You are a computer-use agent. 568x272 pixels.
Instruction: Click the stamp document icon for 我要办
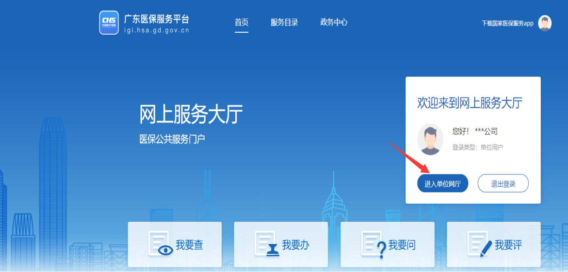266,244
